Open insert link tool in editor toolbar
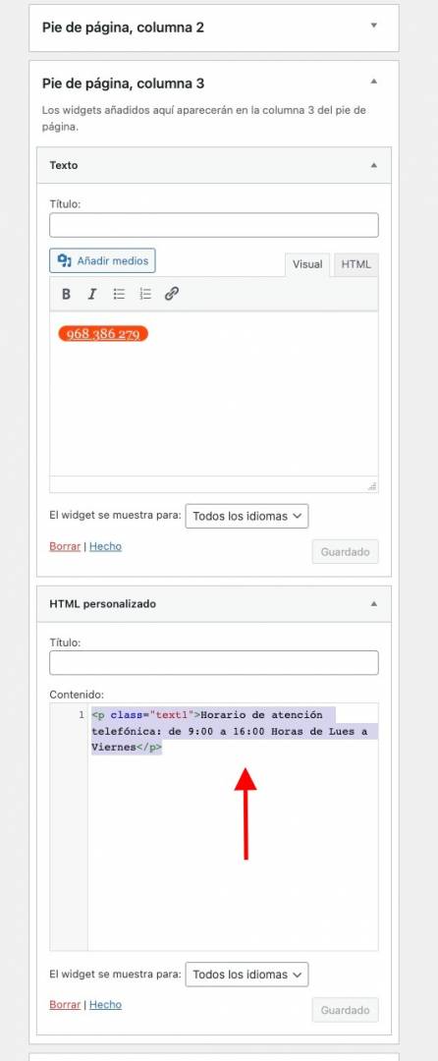Image resolution: width=438 pixels, height=1061 pixels. (x=172, y=294)
